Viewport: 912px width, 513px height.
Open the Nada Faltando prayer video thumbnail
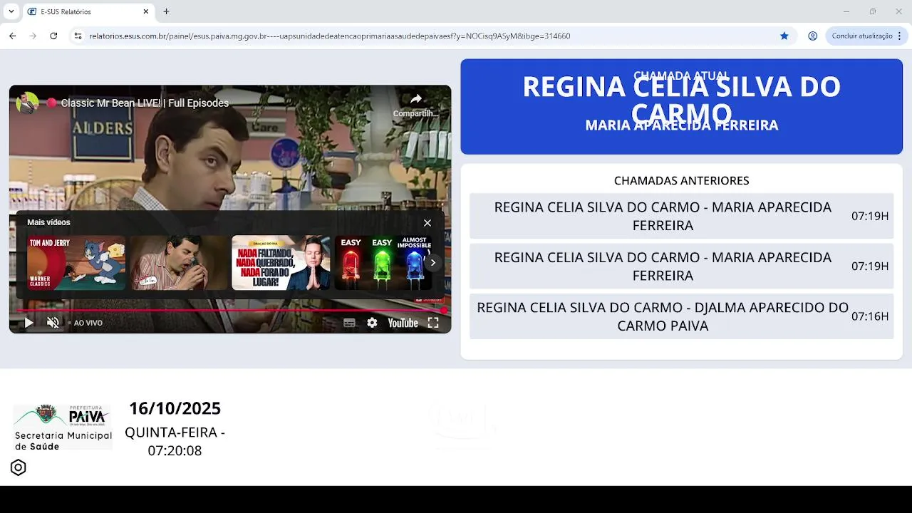(281, 263)
